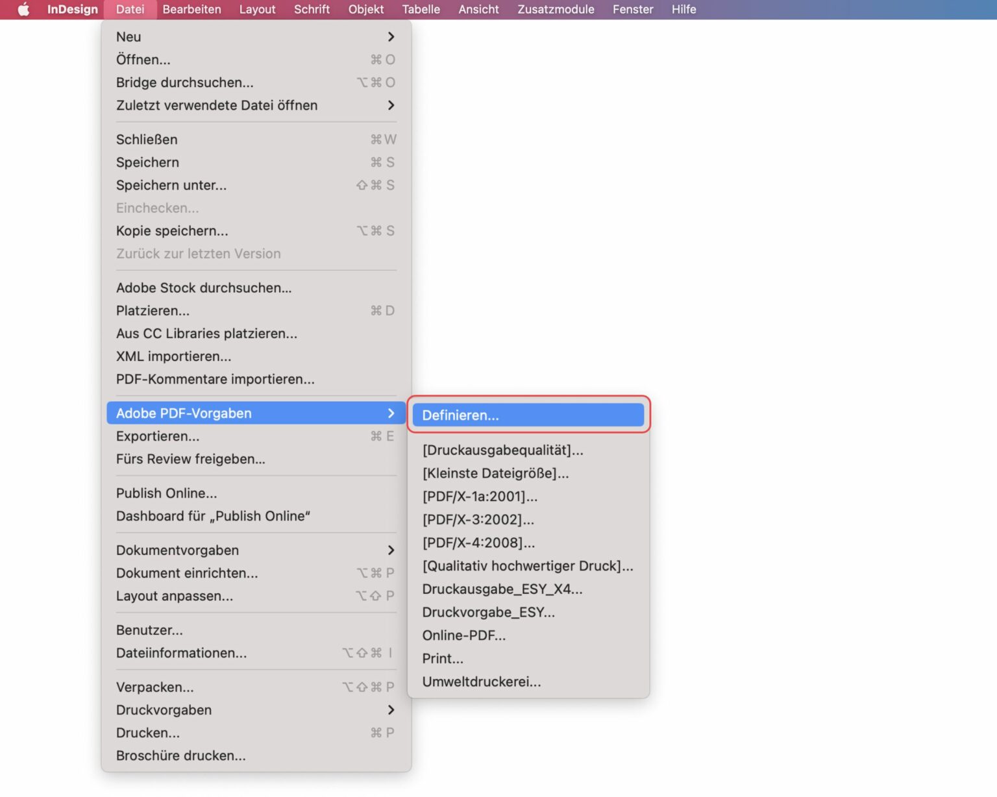Expand Adobe PDF-Vorgaben submenu

click(x=256, y=413)
